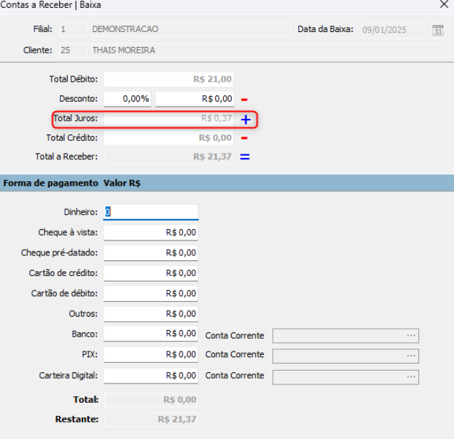The height and width of the screenshot is (439, 454).
Task: Click the Cheque à vista value field
Action: tap(151, 232)
